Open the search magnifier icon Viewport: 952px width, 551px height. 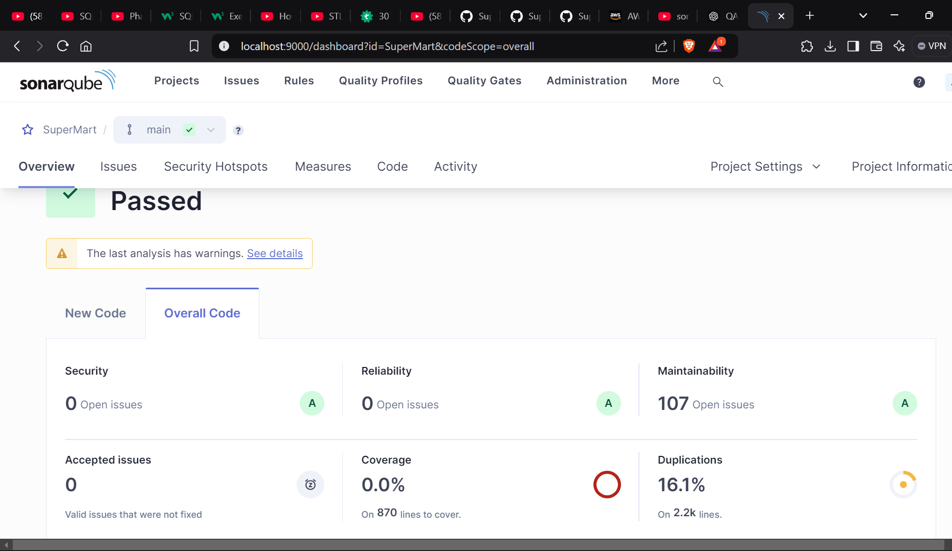718,82
